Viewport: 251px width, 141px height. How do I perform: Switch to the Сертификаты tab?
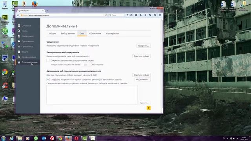coord(113,34)
